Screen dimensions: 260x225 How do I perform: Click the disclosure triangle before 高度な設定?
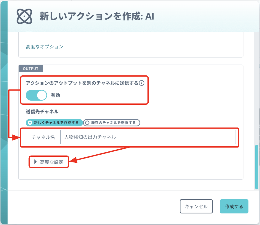click(x=35, y=162)
